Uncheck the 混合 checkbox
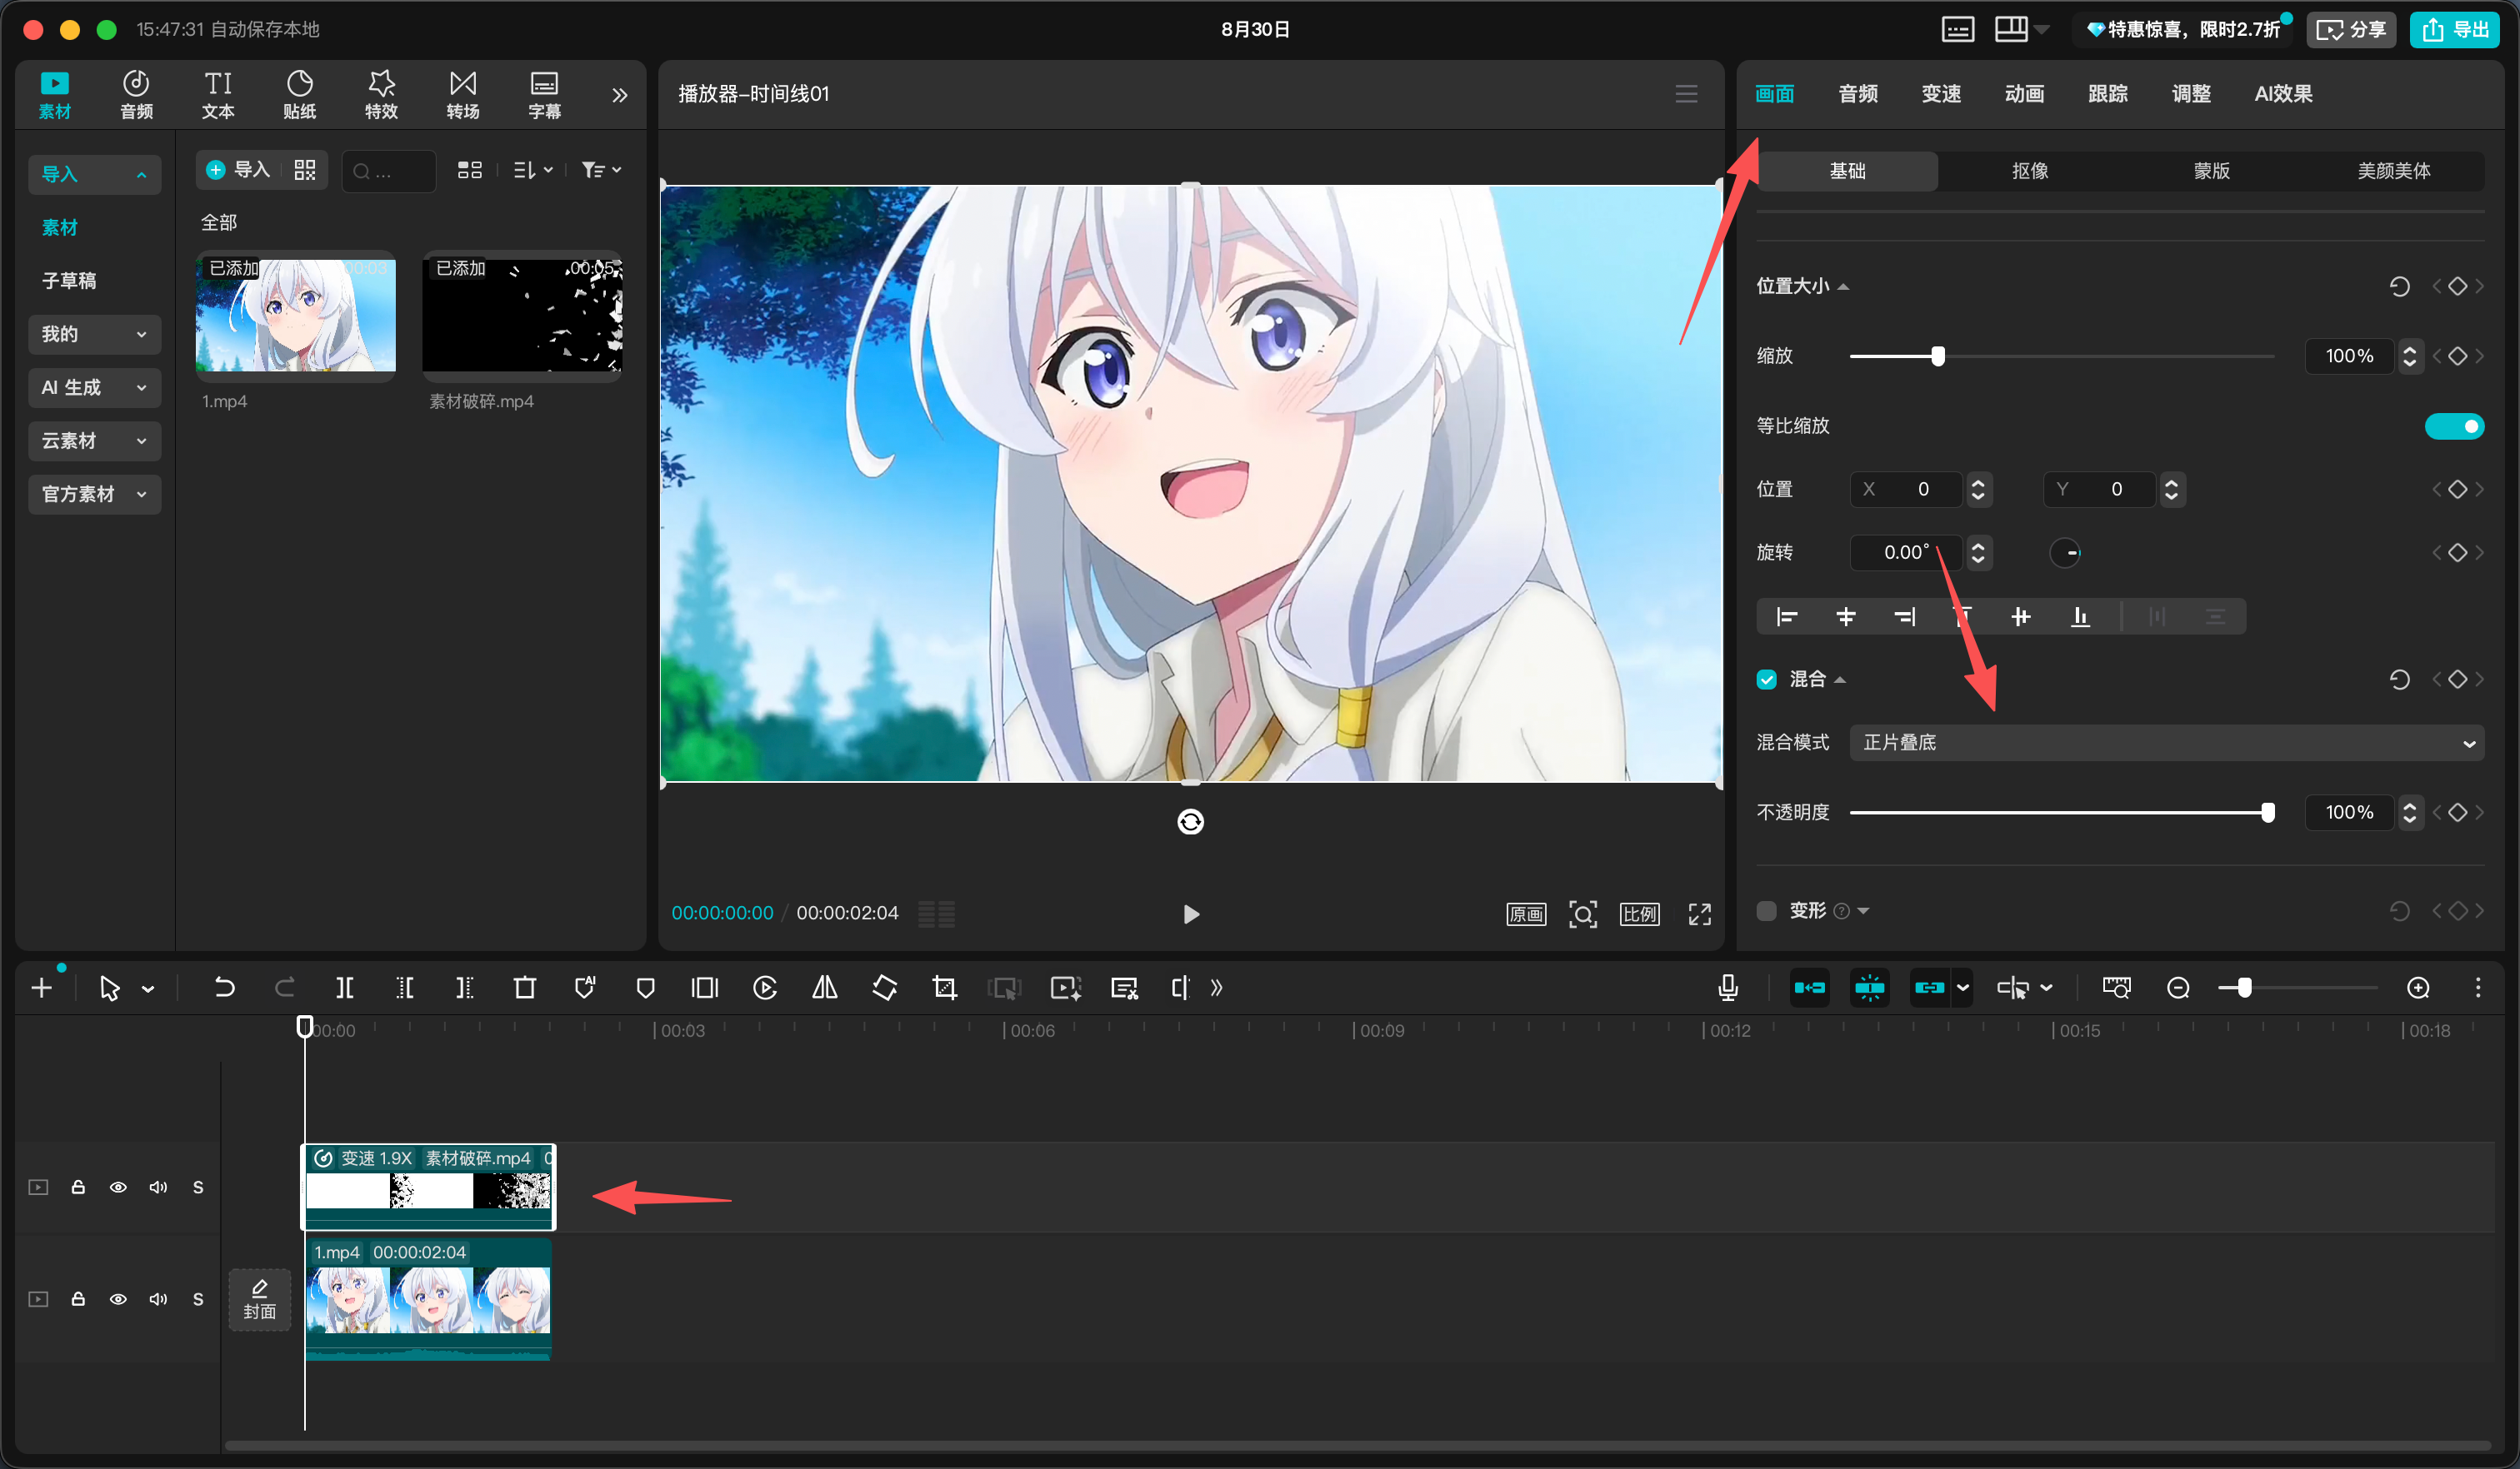This screenshot has width=2520, height=1469. 1766,680
